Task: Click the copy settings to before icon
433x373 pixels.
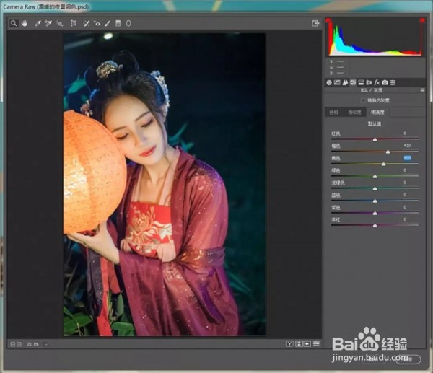Action: [307, 343]
